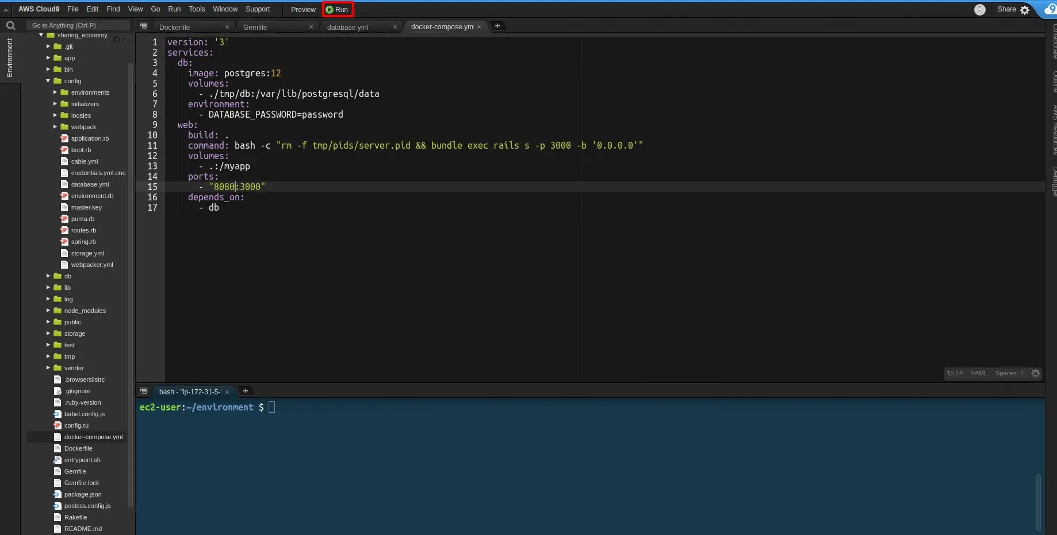1057x535 pixels.
Task: Open the Window menu
Action: pos(225,9)
